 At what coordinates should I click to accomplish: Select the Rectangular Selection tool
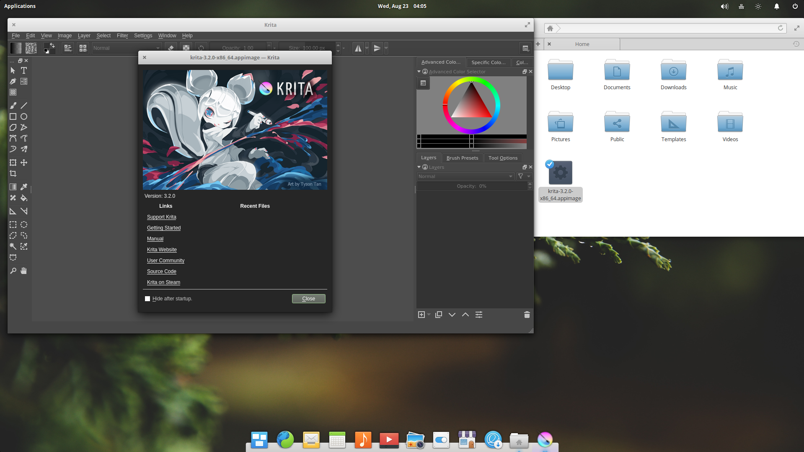tap(13, 225)
